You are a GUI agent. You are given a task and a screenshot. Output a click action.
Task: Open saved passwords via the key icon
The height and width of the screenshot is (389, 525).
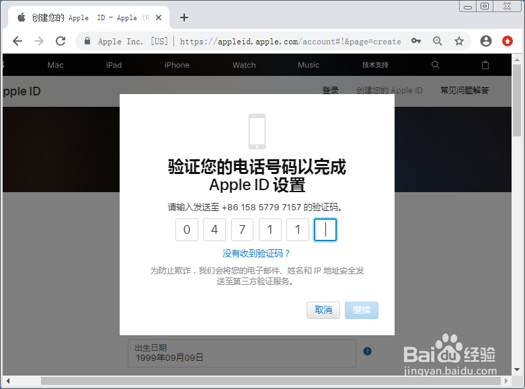pos(416,41)
